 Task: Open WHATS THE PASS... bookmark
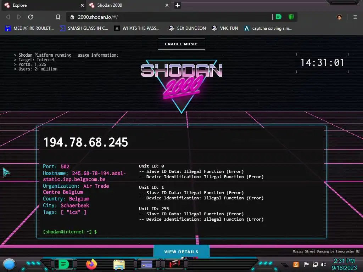pos(137,28)
